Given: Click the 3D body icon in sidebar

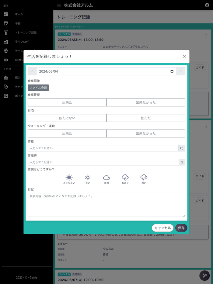Looking at the screenshot, I should 6,60.
